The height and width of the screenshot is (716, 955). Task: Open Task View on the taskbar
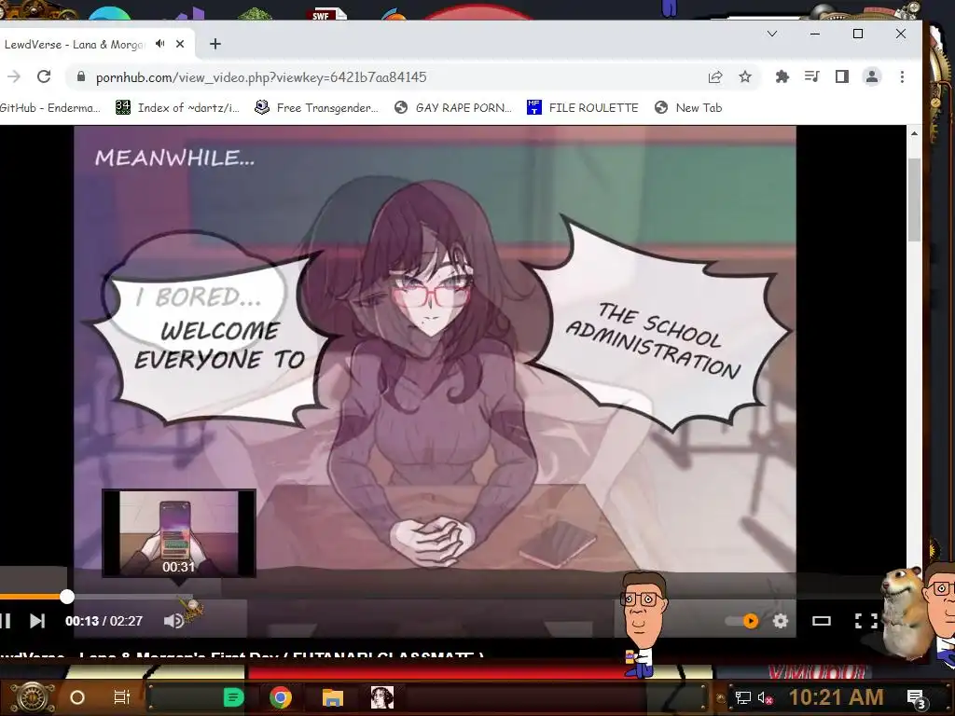(x=122, y=697)
